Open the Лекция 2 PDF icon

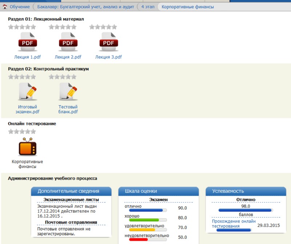pos(68,41)
